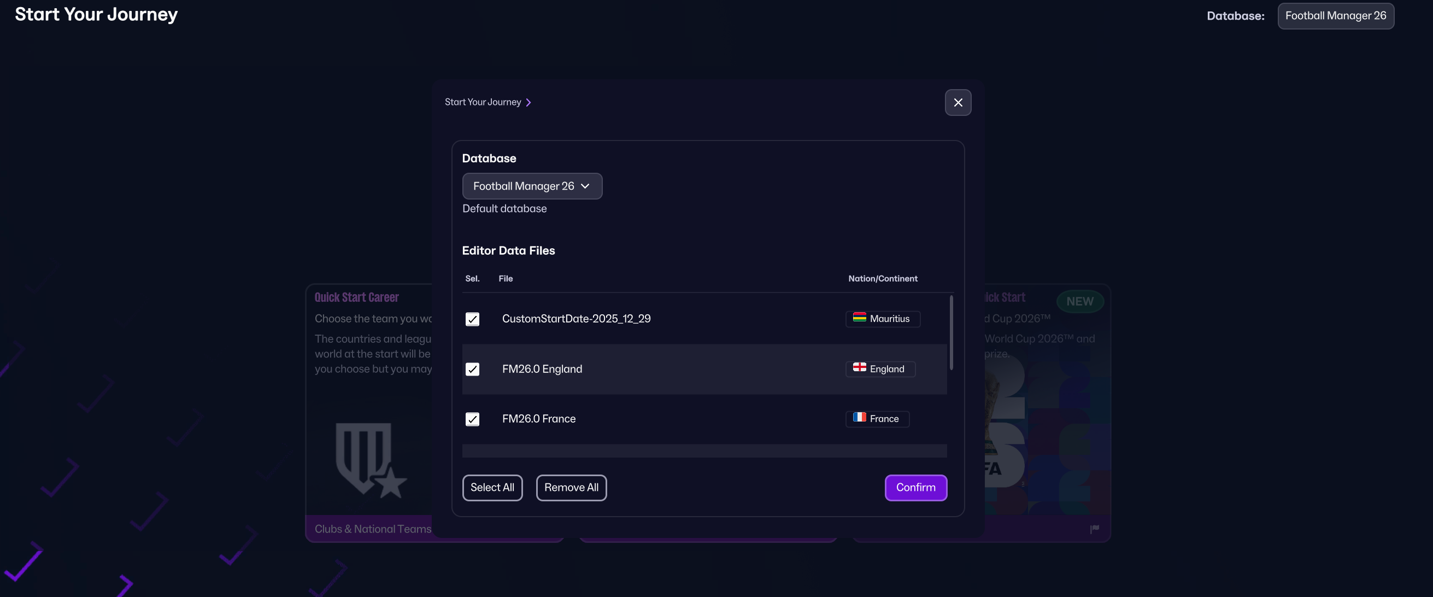Click the France flag icon

pyautogui.click(x=860, y=417)
